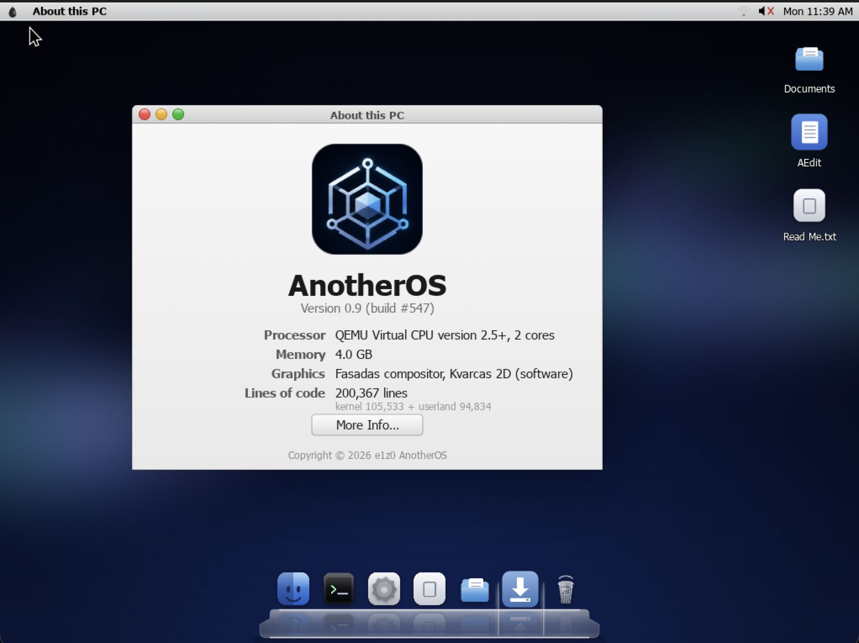Open the Documents folder on desktop
859x643 pixels.
(x=809, y=59)
